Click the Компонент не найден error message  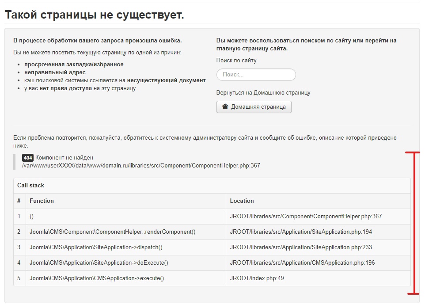click(65, 158)
